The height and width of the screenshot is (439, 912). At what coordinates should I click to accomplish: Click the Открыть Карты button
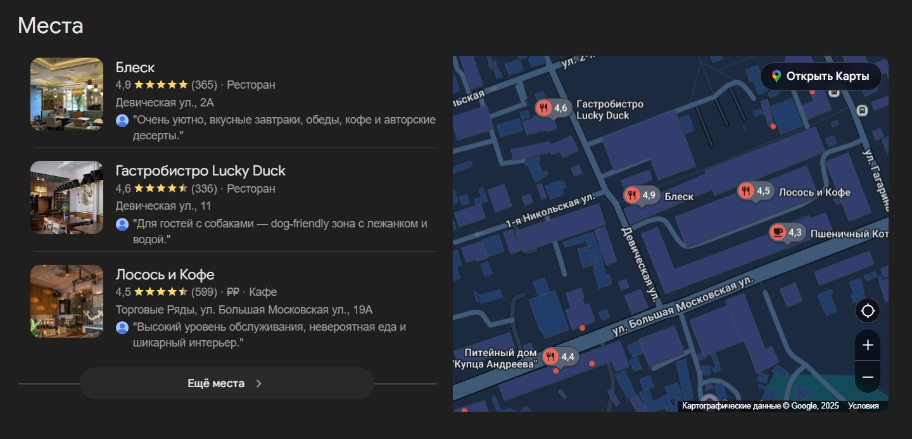point(821,77)
